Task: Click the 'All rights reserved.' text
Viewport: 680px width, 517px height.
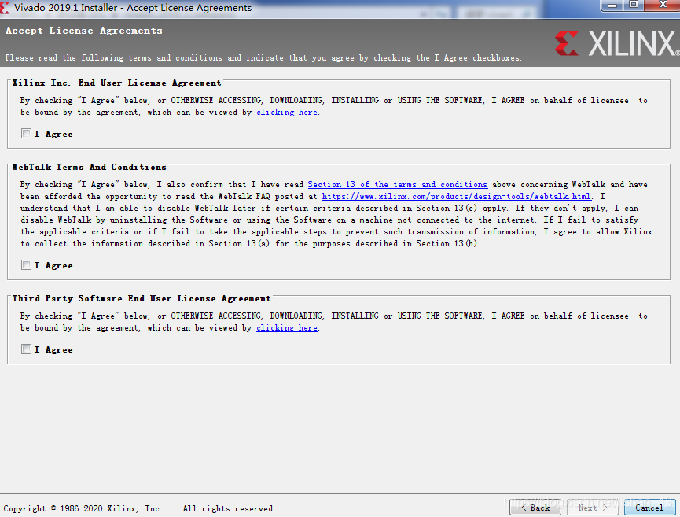Action: tap(229, 508)
